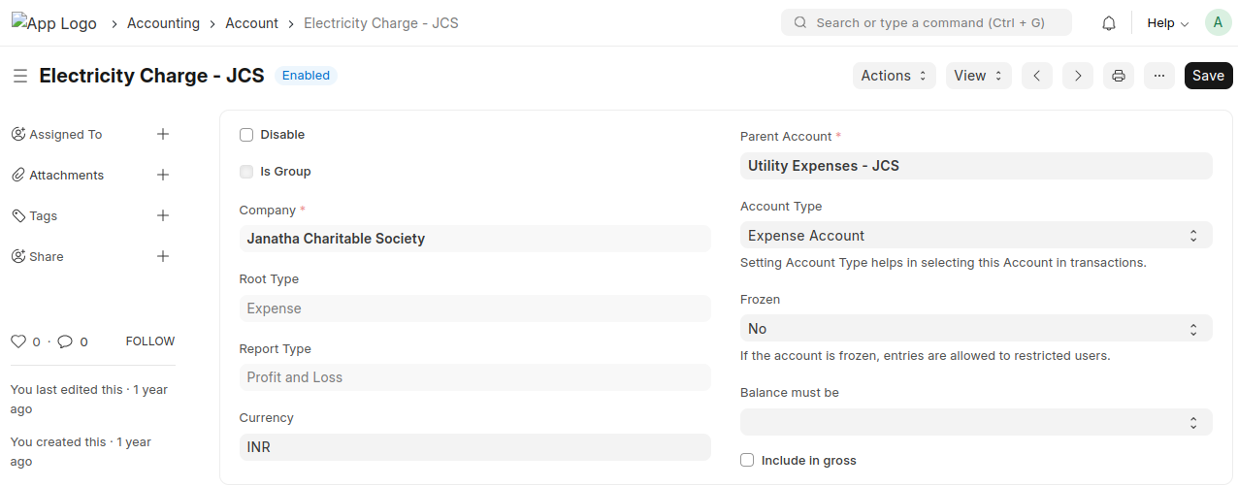Open the Help menu
The height and width of the screenshot is (487, 1238).
[x=1167, y=23]
